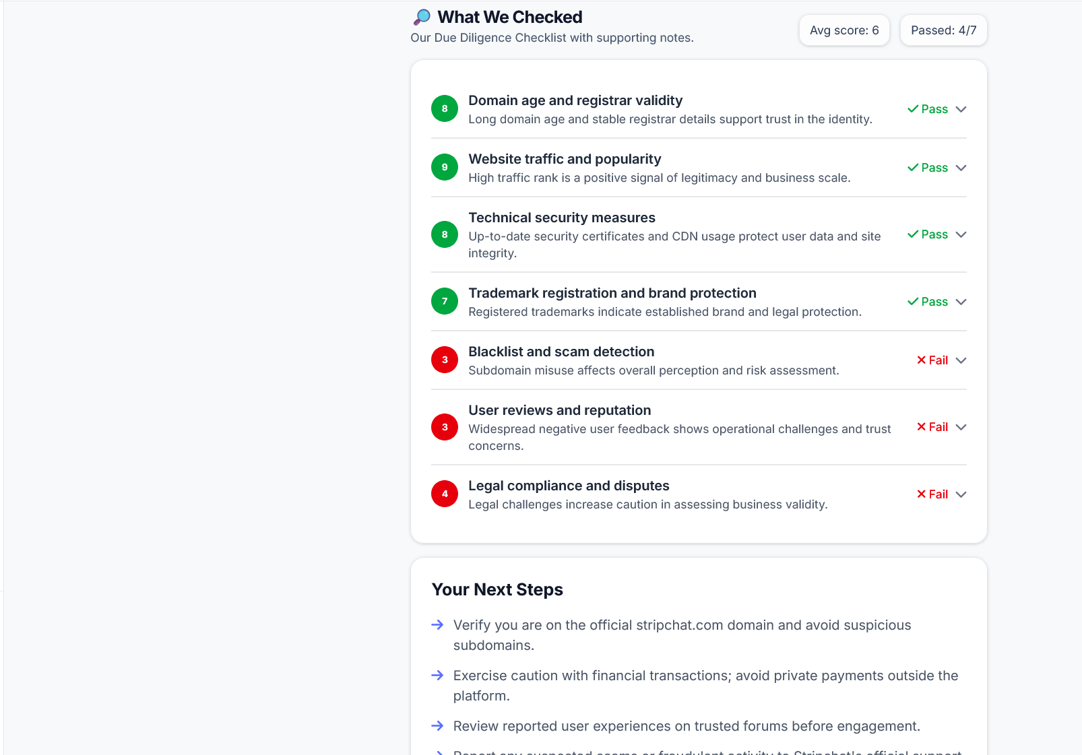Click the green "7" badge for Trademark registration
This screenshot has width=1082, height=755.
point(444,301)
